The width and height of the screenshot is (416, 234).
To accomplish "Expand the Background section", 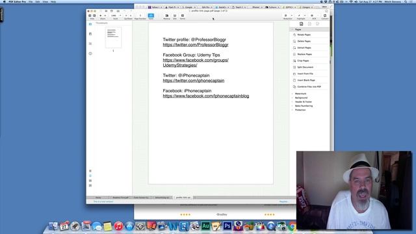I will 292,98.
